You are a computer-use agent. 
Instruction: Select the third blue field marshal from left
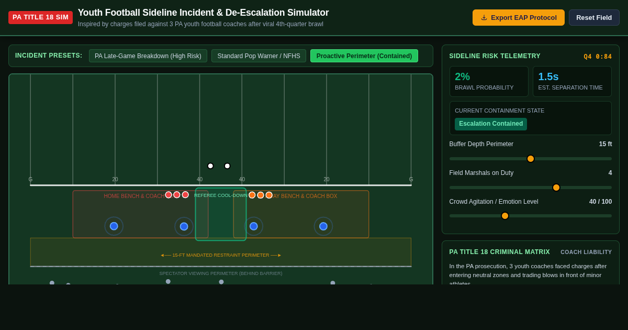(x=254, y=226)
